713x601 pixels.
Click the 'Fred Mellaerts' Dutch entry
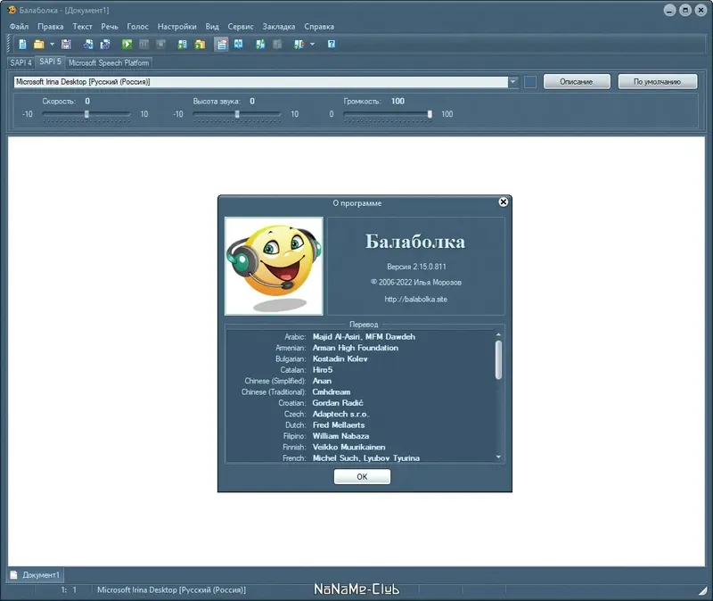click(339, 425)
